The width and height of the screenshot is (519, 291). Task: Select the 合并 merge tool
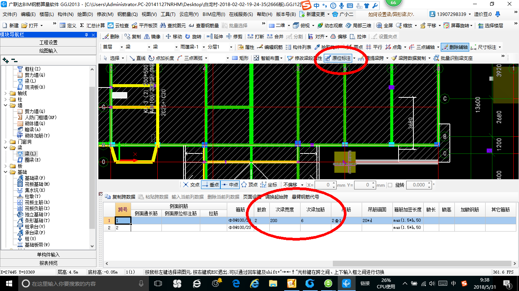[x=275, y=37]
